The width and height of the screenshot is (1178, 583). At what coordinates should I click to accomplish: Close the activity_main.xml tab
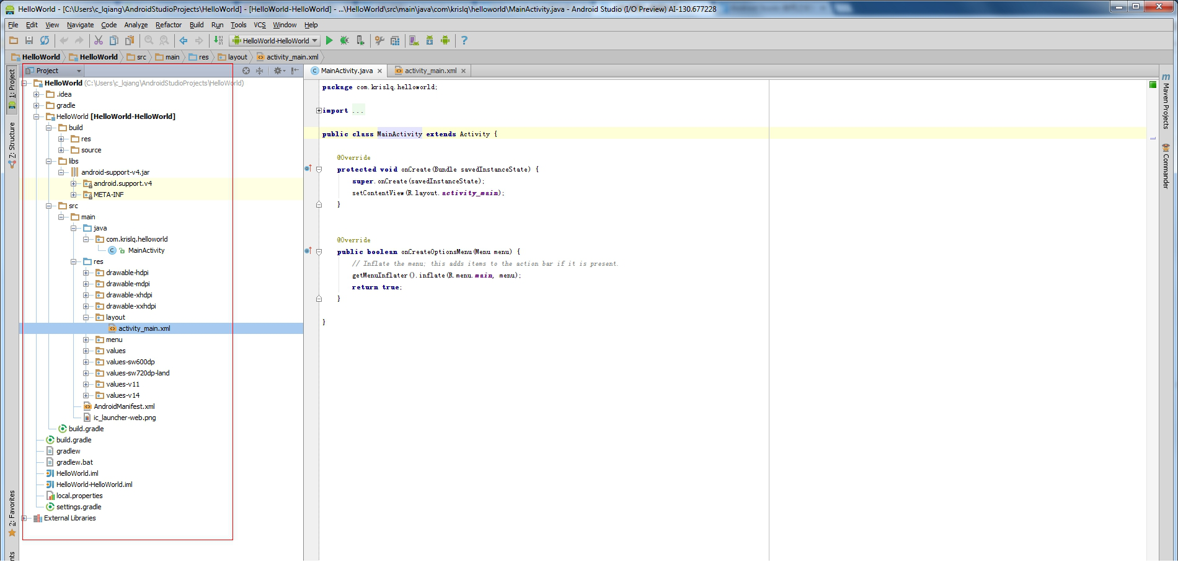pos(463,71)
